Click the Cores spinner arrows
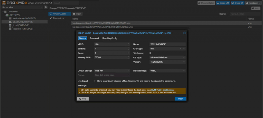 pyautogui.click(x=129, y=53)
